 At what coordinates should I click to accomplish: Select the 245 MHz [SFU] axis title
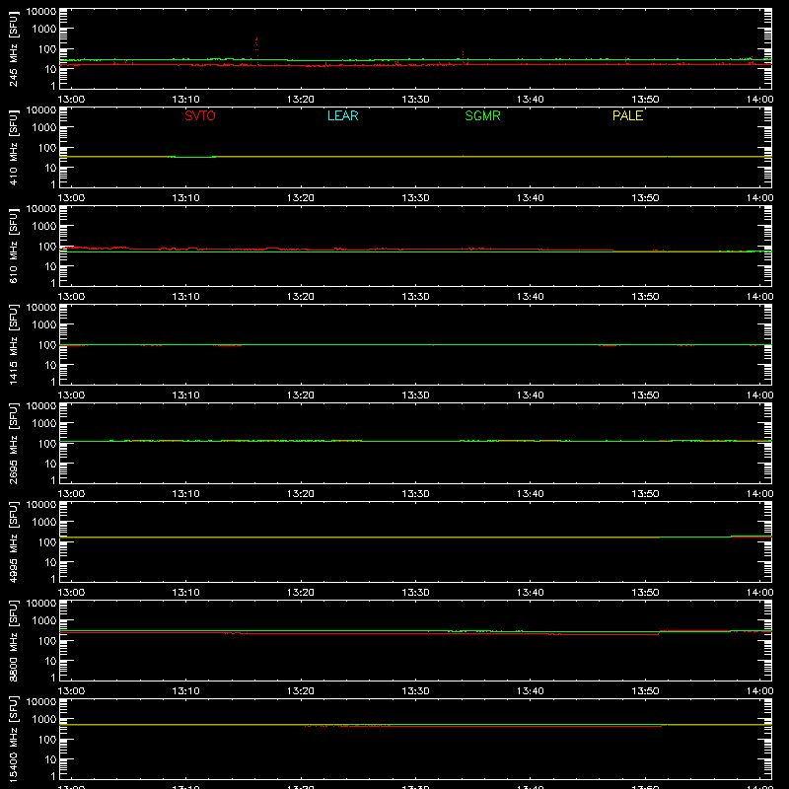(14, 48)
